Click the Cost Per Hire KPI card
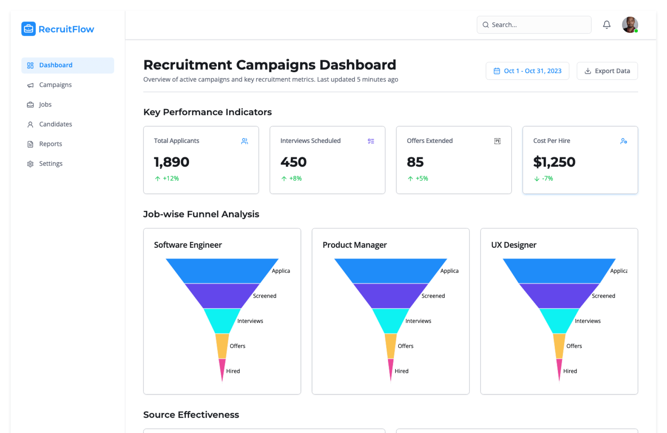 pyautogui.click(x=580, y=160)
